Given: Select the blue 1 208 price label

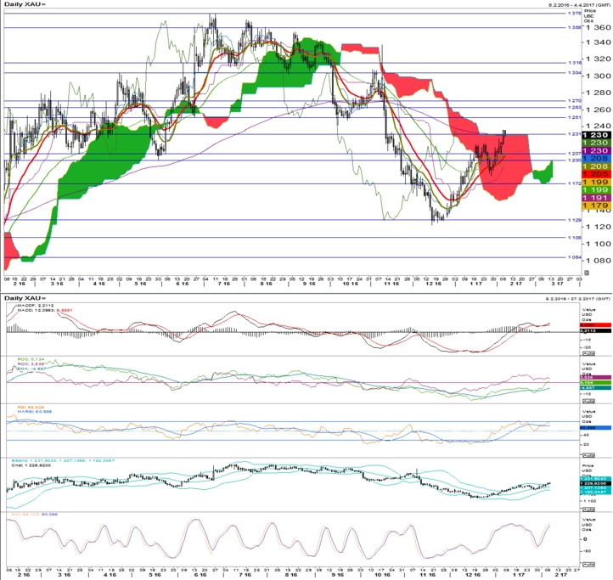Looking at the screenshot, I should click(x=596, y=159).
